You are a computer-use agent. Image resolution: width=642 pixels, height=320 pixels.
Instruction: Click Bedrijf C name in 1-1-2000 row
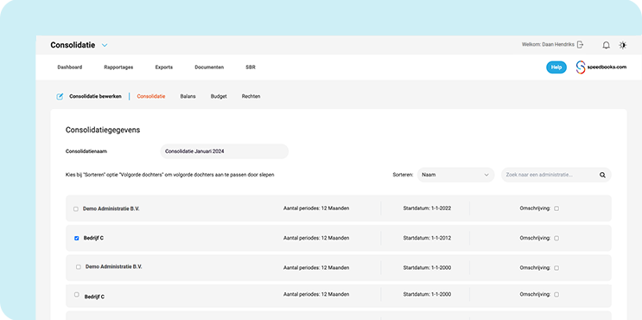[x=94, y=297]
